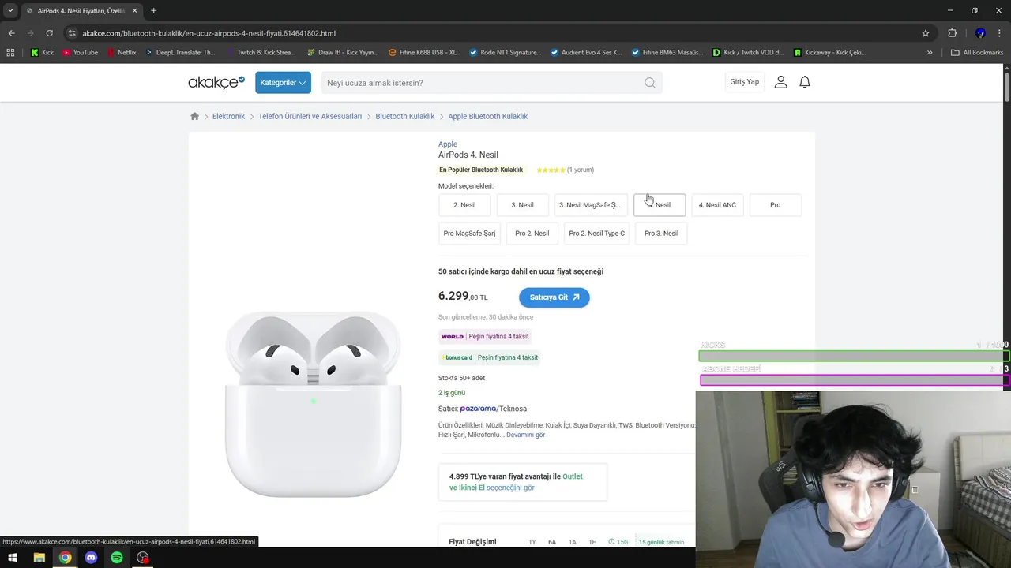Bookmark this page with the star icon
The height and width of the screenshot is (568, 1011).
coord(926,33)
